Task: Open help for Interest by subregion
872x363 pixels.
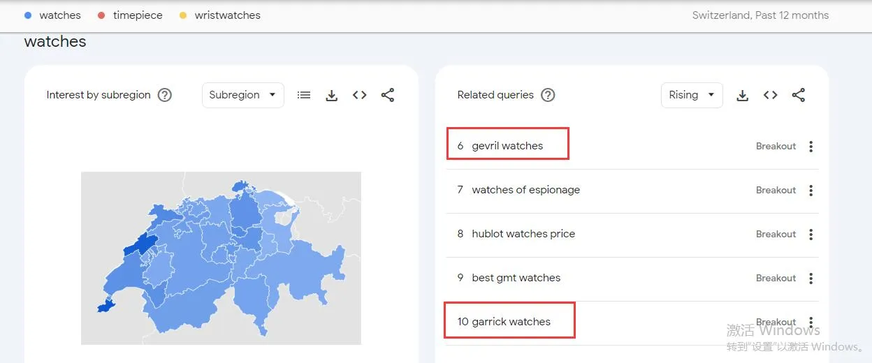Action: coord(165,95)
